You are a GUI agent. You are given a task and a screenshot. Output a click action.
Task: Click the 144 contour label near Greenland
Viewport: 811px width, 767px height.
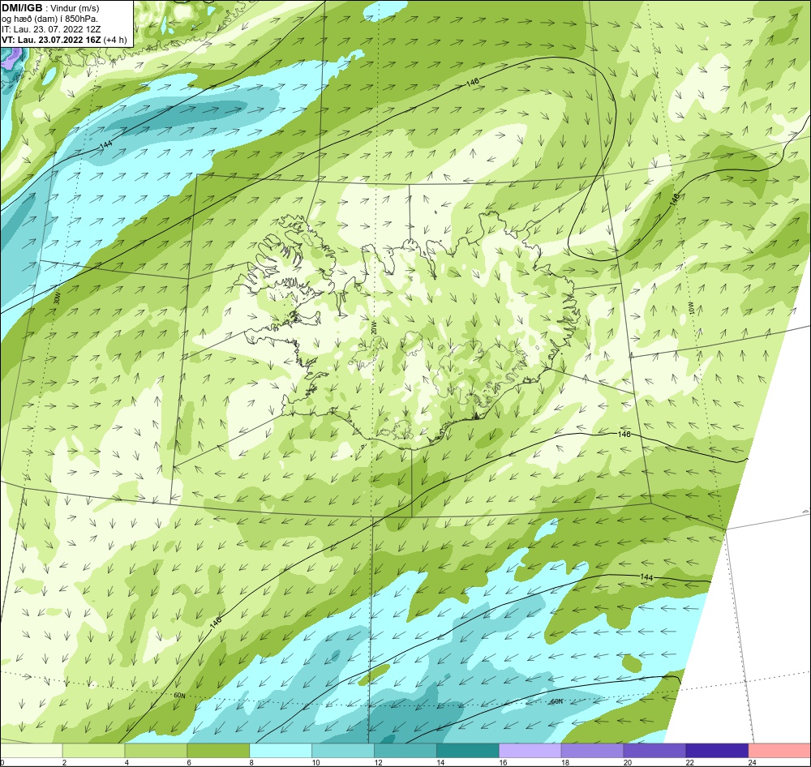click(x=105, y=145)
